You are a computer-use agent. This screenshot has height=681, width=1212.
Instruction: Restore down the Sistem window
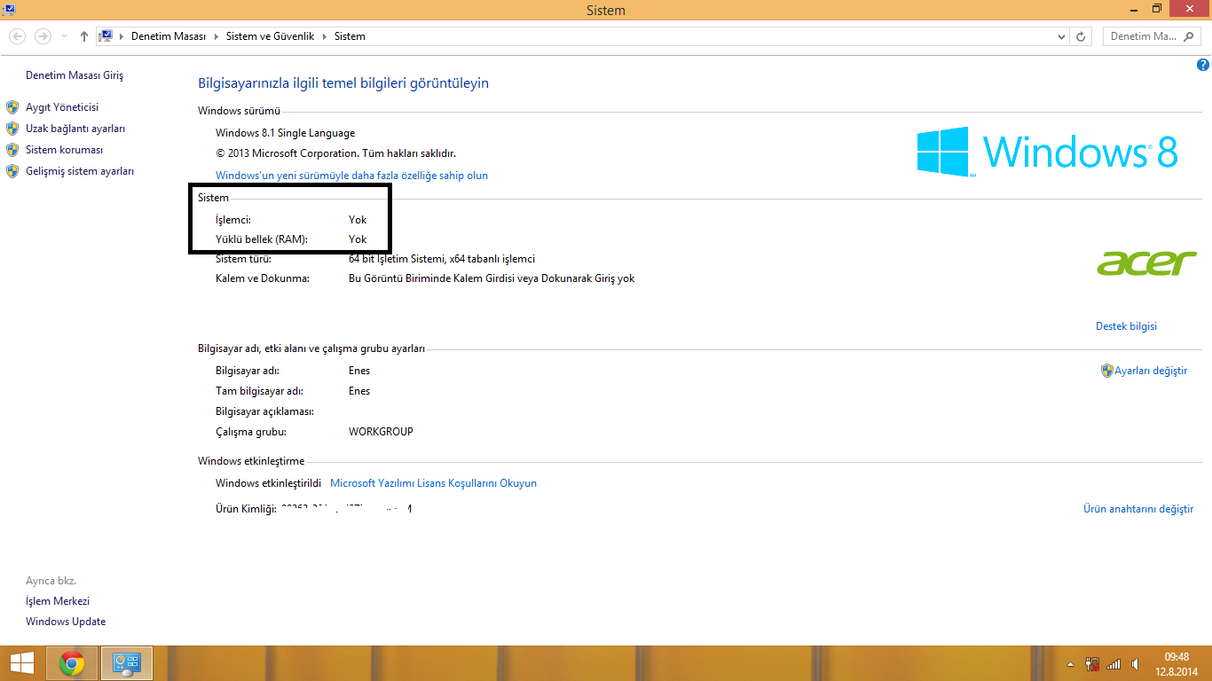coord(1156,9)
